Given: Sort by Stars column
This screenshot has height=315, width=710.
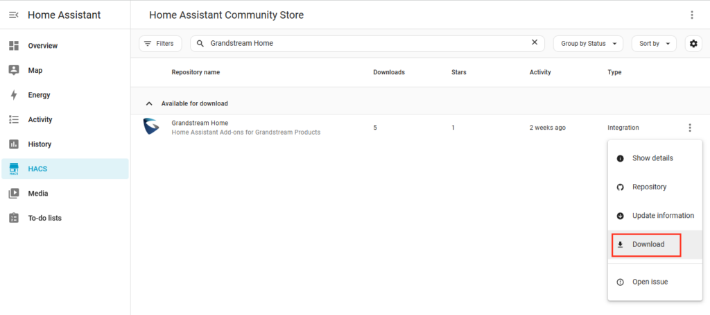Looking at the screenshot, I should pos(459,72).
